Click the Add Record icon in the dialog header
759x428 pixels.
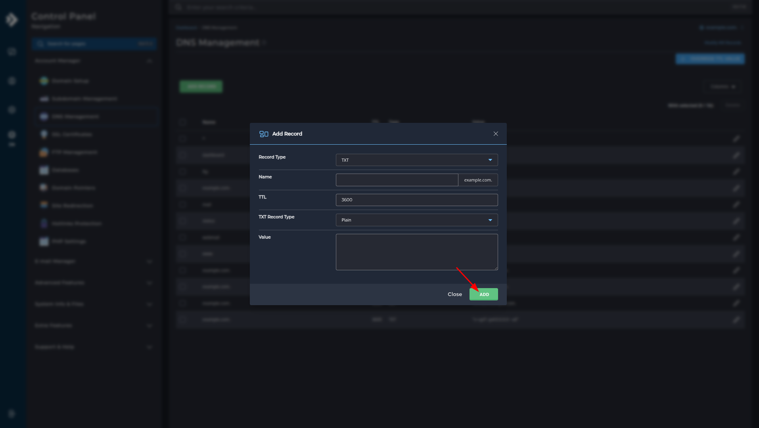(x=264, y=134)
